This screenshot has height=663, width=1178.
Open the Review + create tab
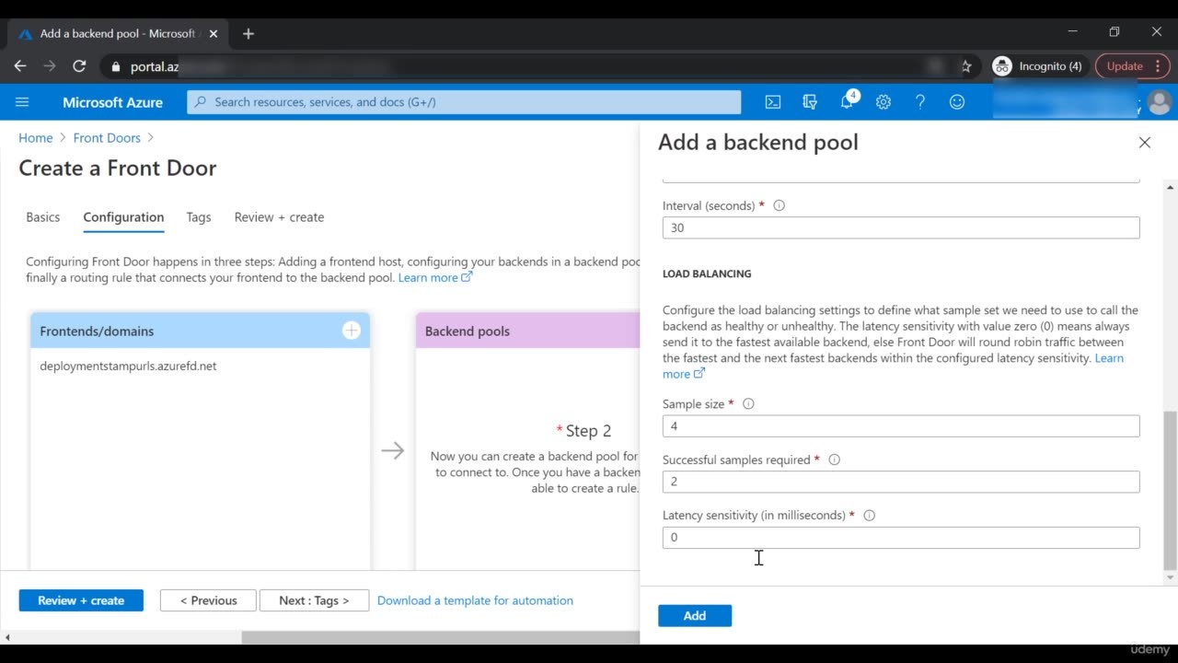[x=279, y=217]
